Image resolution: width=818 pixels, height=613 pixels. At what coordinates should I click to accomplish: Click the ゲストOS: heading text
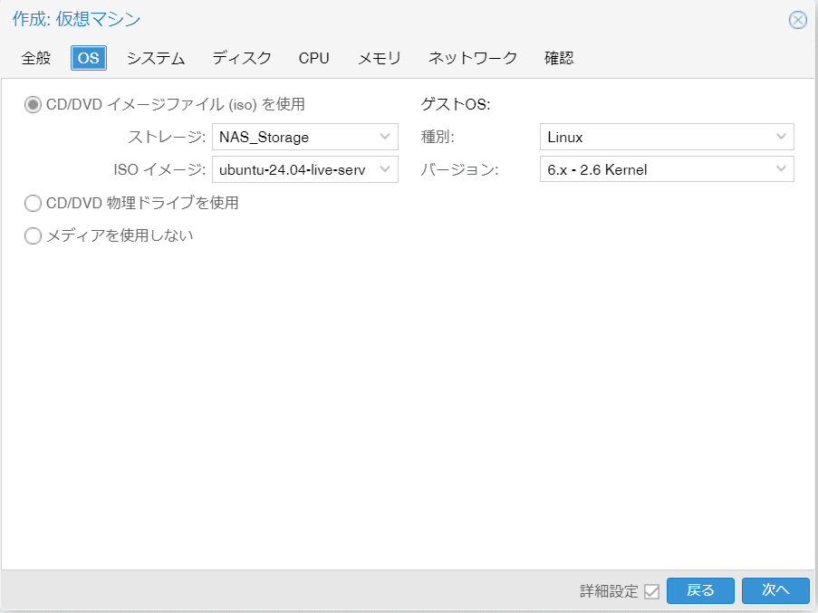tap(456, 104)
